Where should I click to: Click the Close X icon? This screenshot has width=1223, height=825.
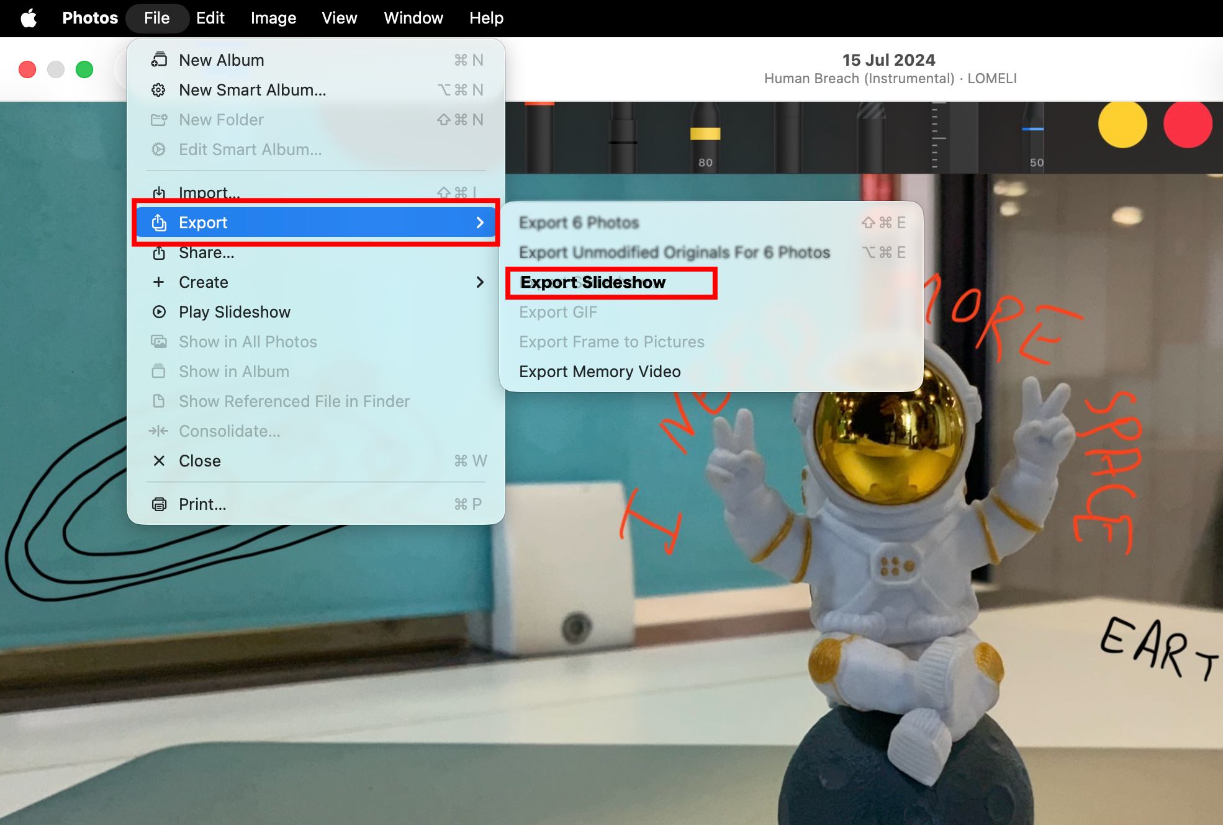(159, 461)
